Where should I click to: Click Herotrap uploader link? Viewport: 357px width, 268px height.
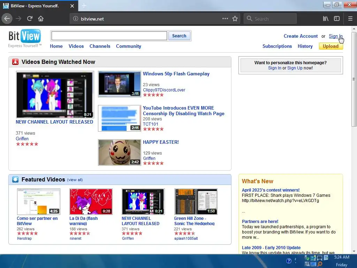point(24,238)
